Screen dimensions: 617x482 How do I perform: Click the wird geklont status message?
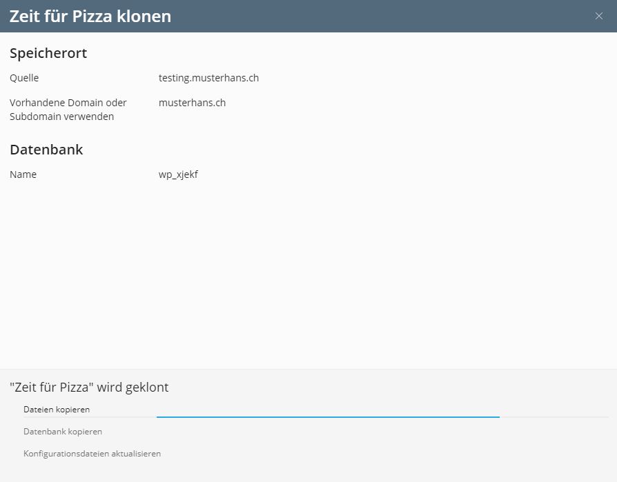pos(89,388)
